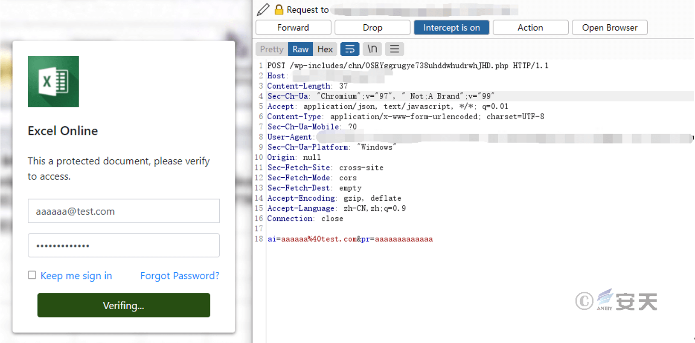Select the Sec-Ch-Ua header line
The height and width of the screenshot is (343, 695).
381,96
